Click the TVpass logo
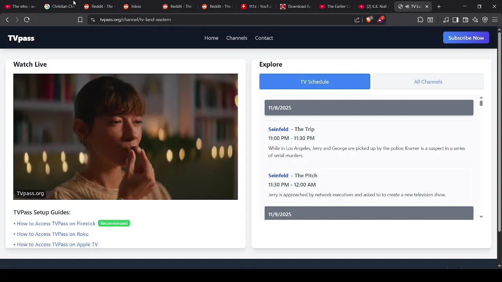The height and width of the screenshot is (282, 502). (21, 38)
